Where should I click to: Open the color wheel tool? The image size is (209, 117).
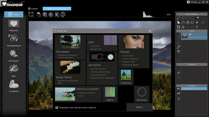coord(197,18)
